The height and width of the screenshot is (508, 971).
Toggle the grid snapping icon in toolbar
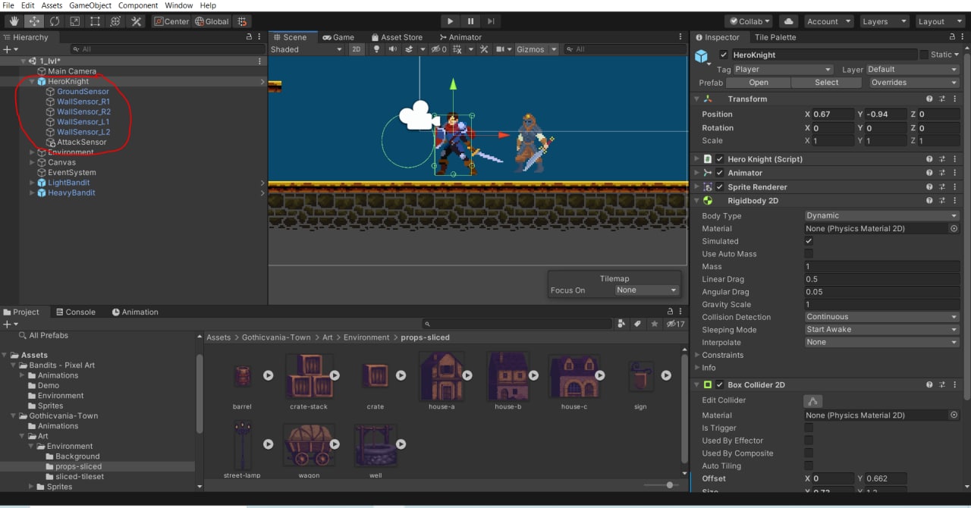point(242,21)
